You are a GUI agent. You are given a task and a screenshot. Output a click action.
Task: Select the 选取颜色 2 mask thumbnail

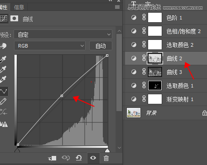point(155,45)
